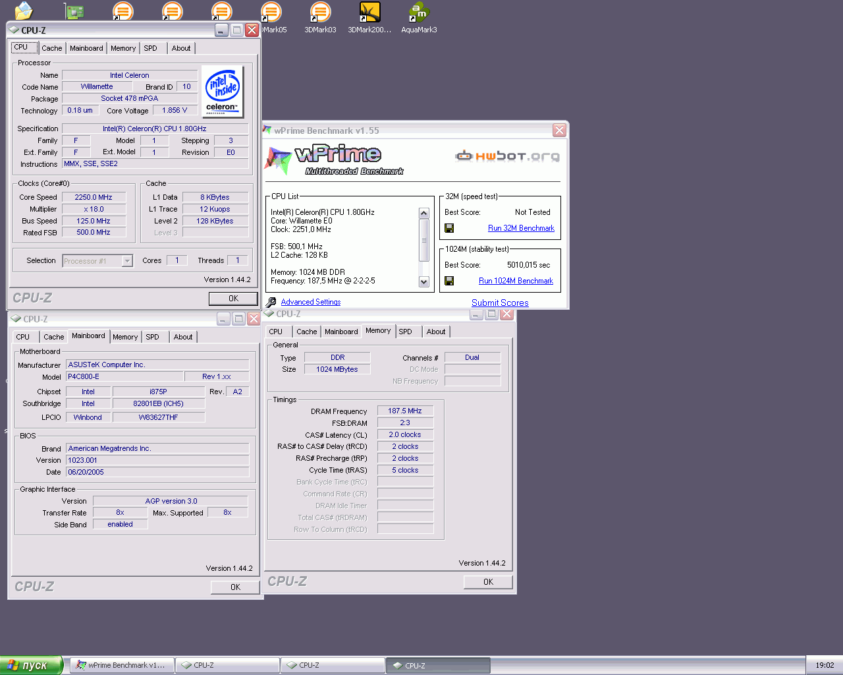The width and height of the screenshot is (843, 675).
Task: Click OK in the Mainboard CPU-Z window
Action: [x=235, y=587]
